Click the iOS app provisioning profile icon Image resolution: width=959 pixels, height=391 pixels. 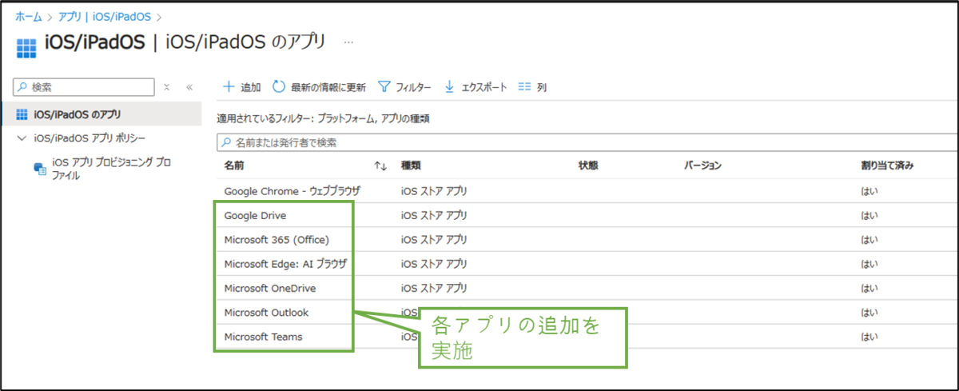(40, 169)
